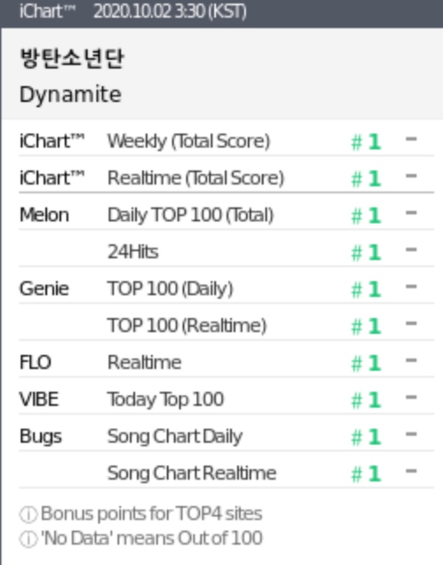Screen dimensions: 443x565
Task: Open the artist name 방탄소년단
Action: tap(72, 58)
